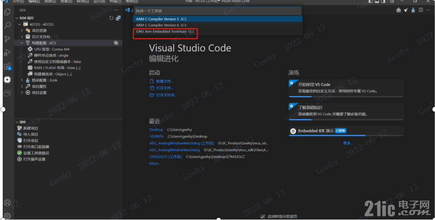Click the 打开文件... link
The height and width of the screenshot is (220, 435).
click(165, 88)
